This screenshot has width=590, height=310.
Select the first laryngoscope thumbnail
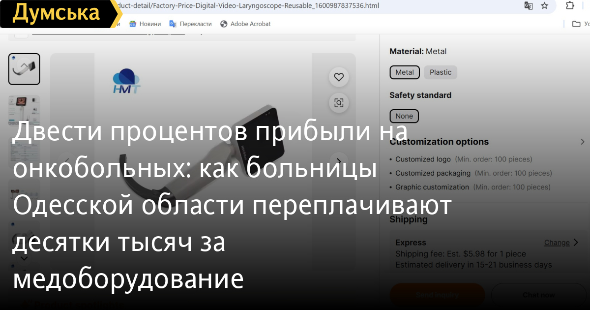pos(24,69)
